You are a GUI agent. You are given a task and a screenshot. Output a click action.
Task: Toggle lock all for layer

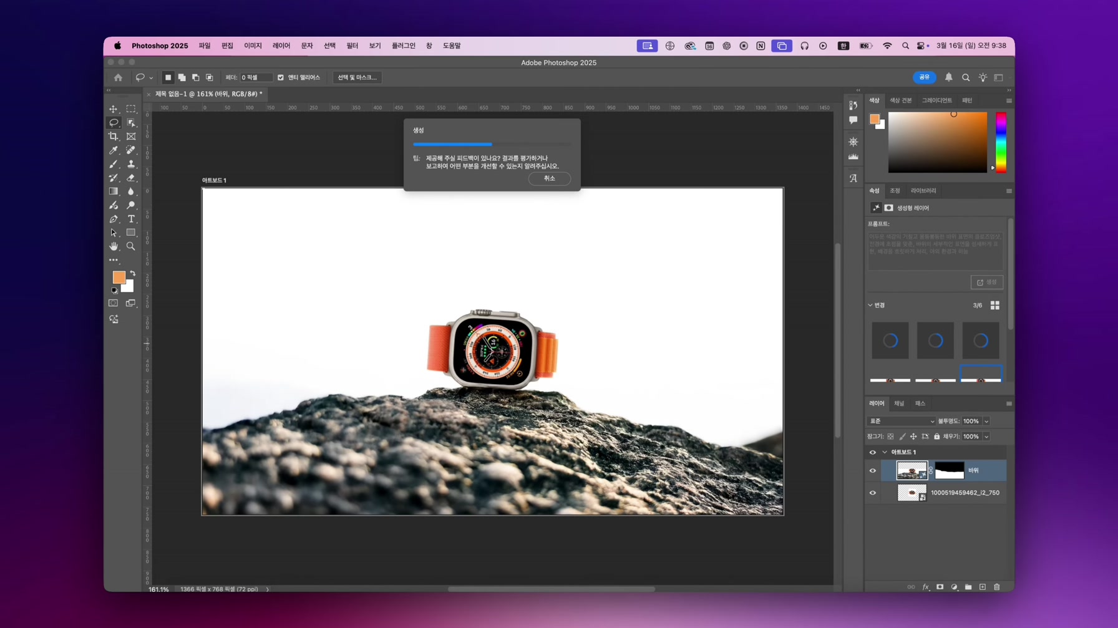(936, 437)
